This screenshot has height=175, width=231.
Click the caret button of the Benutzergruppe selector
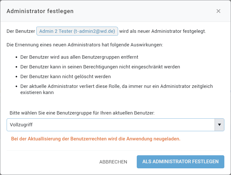219,125
